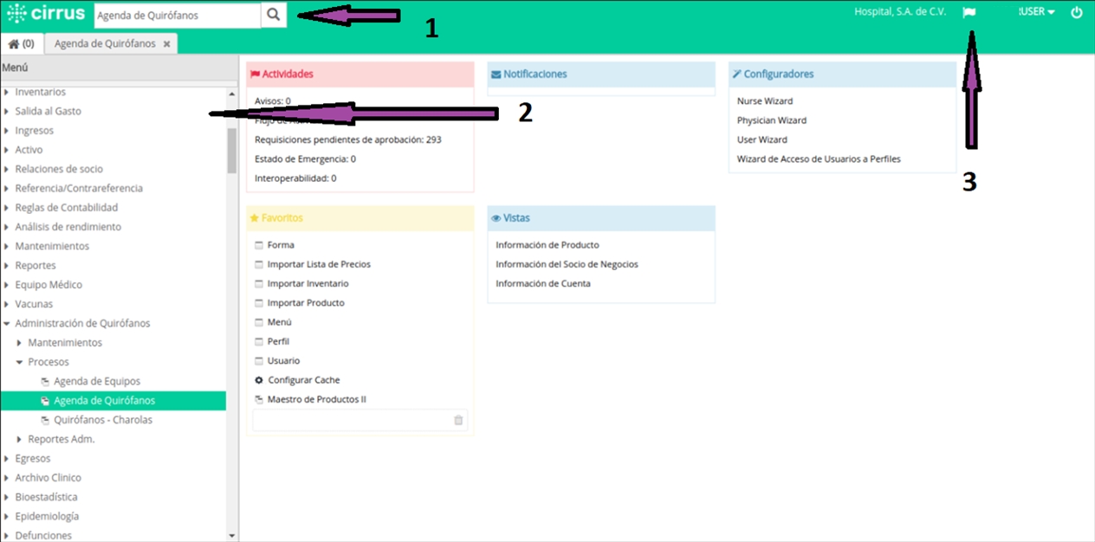This screenshot has height=542, width=1095.
Task: Open Requisiciones pendientes de aprobación: 293
Action: pyautogui.click(x=347, y=139)
